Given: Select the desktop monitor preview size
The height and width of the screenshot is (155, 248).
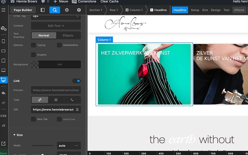Looking at the screenshot, I should point(3,79).
